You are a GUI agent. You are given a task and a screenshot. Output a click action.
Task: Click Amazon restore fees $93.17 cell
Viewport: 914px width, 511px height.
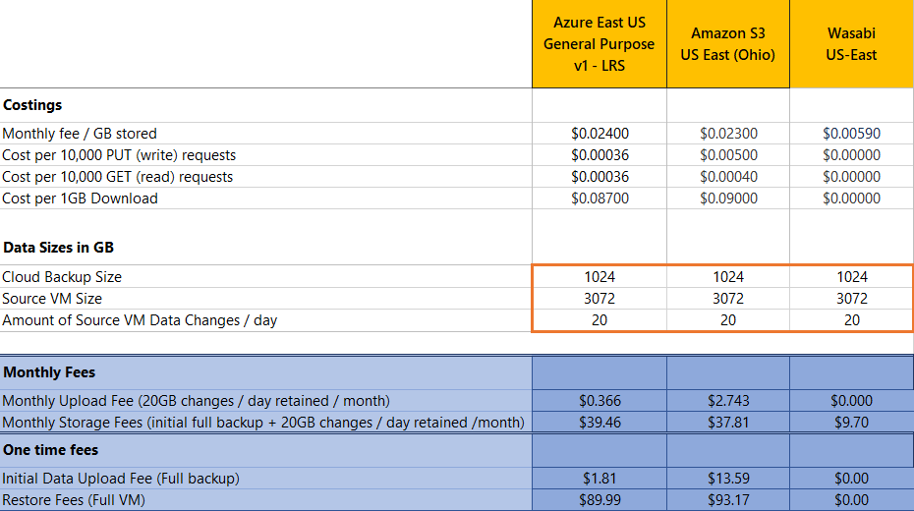(x=728, y=500)
